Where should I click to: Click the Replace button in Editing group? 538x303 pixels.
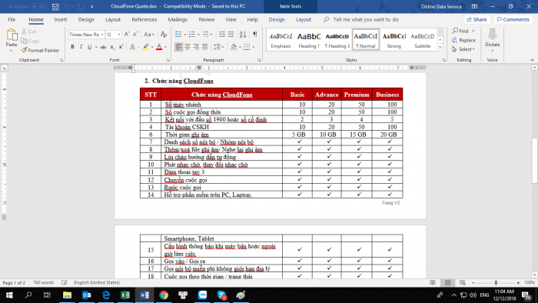point(463,40)
